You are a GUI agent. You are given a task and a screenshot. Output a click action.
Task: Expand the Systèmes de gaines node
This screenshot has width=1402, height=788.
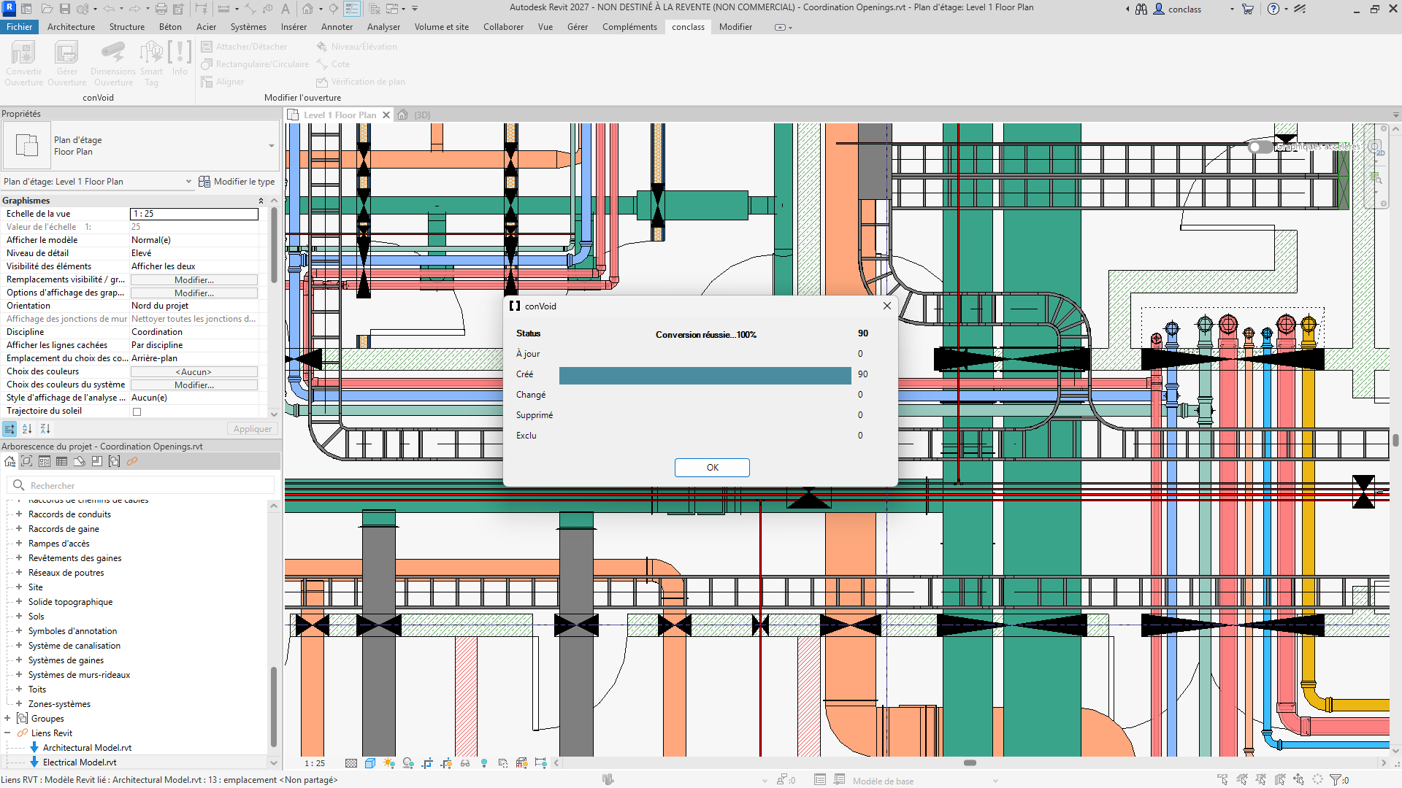[19, 660]
